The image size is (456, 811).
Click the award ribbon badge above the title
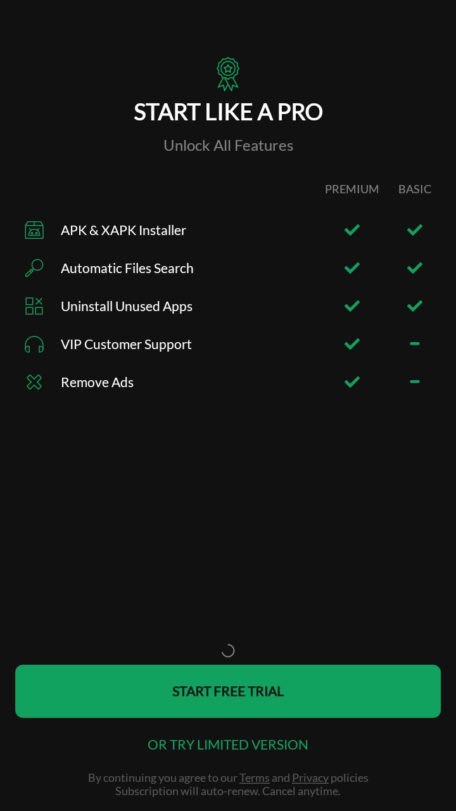(228, 73)
